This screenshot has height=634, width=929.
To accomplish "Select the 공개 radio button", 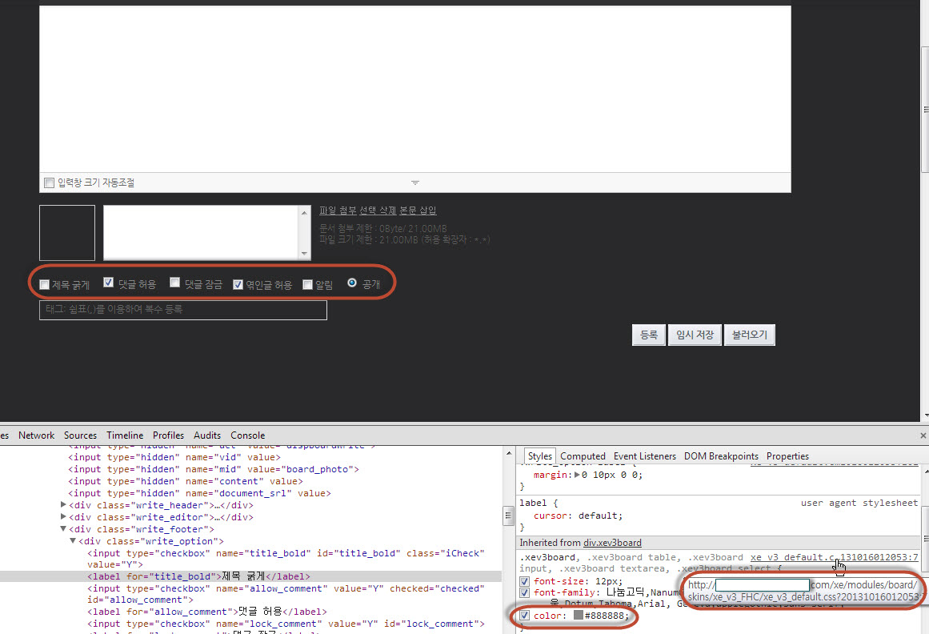I will point(352,283).
